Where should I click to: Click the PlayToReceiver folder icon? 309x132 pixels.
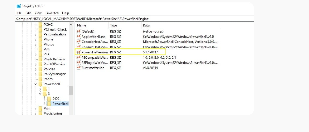point(40,59)
